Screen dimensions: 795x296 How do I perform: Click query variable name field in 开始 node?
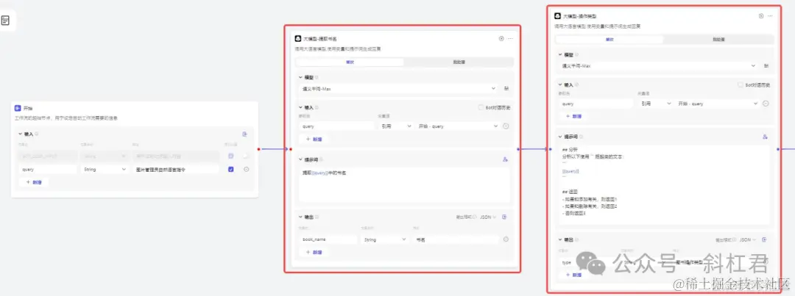[48, 170]
